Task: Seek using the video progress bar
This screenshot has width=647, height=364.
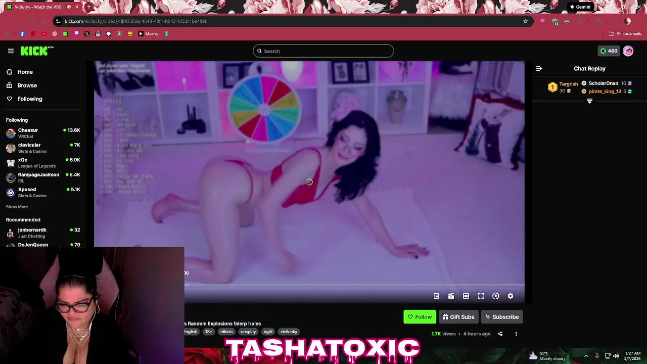Action: click(x=354, y=285)
